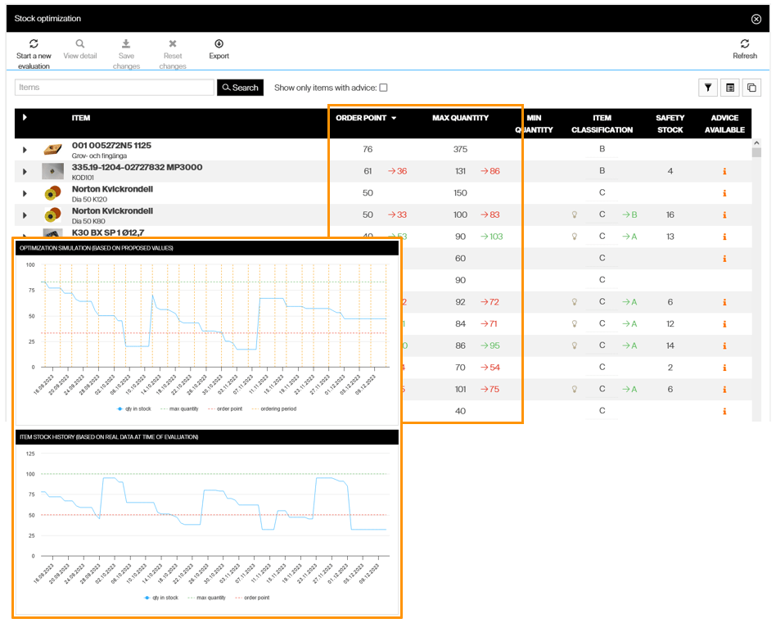The image size is (776, 623).
Task: Click the View detail magnifier icon
Action: pos(80,44)
